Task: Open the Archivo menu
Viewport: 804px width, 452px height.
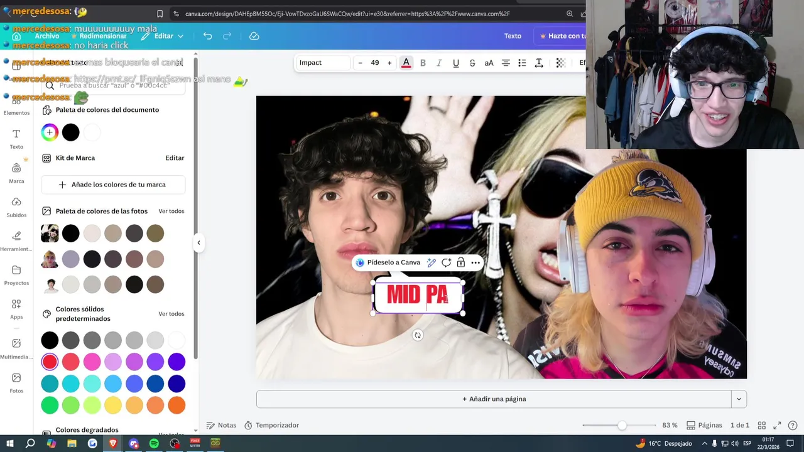Action: click(x=47, y=36)
